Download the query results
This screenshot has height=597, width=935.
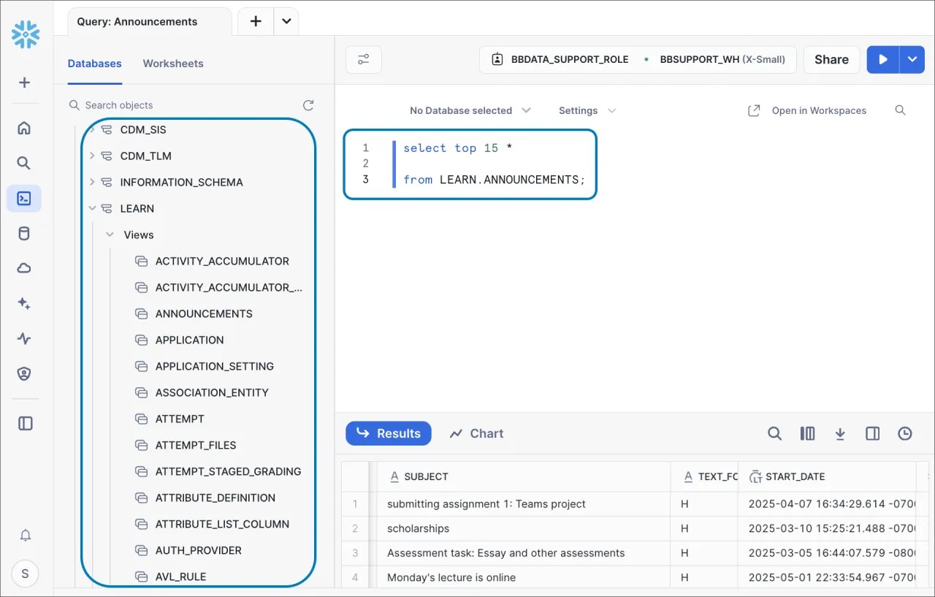point(840,433)
